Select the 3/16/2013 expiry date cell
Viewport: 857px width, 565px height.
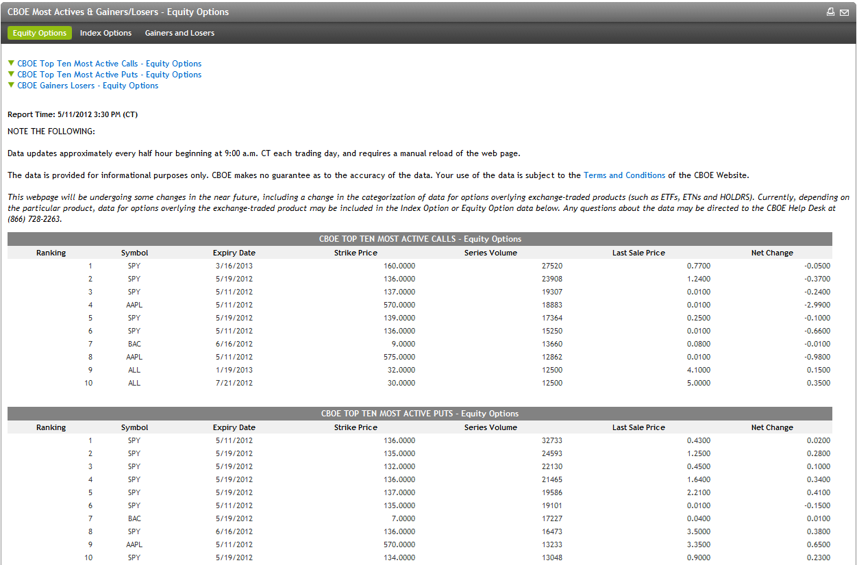click(234, 266)
